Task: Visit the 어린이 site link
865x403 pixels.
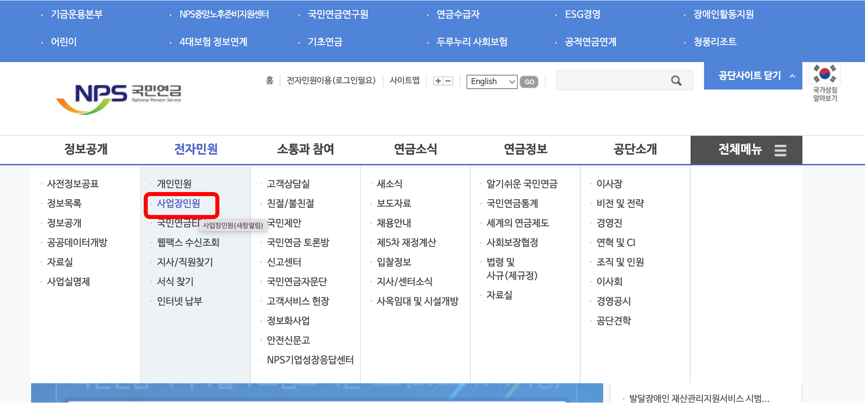Action: (64, 42)
